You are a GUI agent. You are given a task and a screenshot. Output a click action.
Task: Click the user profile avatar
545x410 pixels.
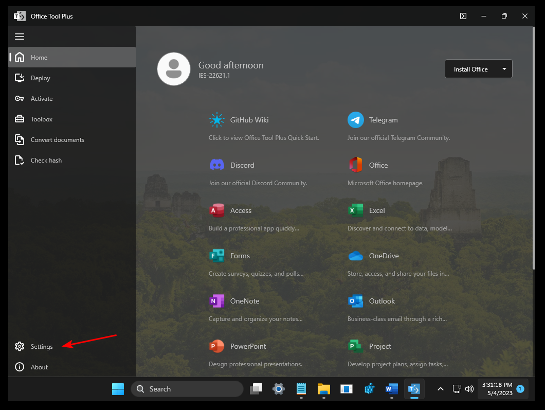[174, 69]
